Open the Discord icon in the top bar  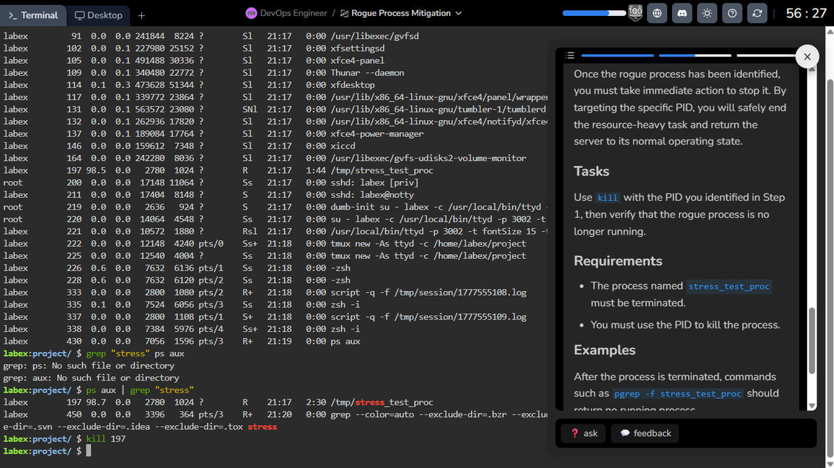coord(682,13)
